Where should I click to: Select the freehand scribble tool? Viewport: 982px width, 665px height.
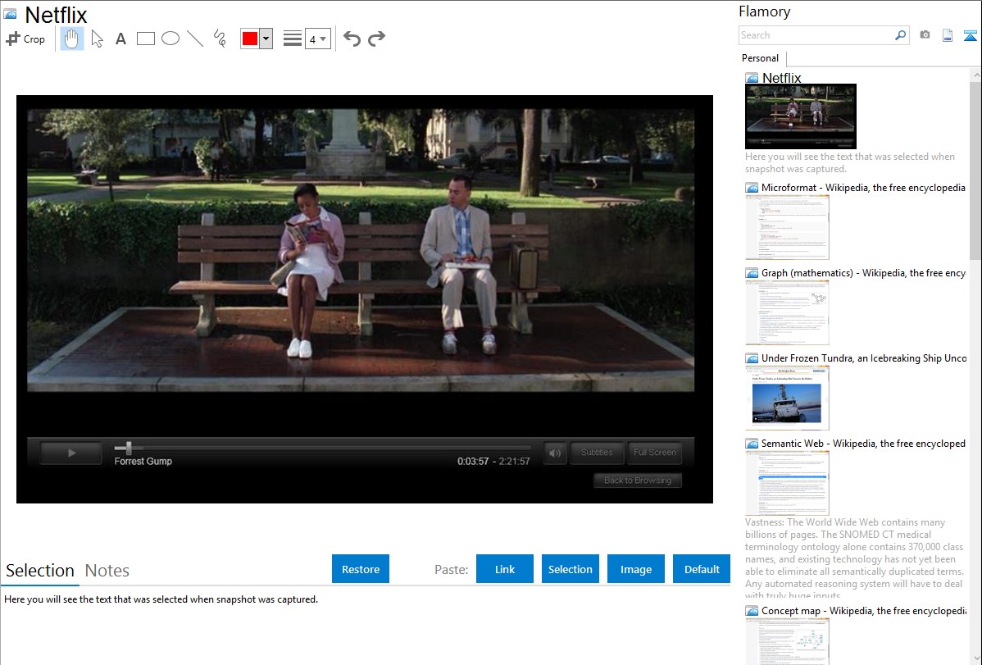[220, 39]
